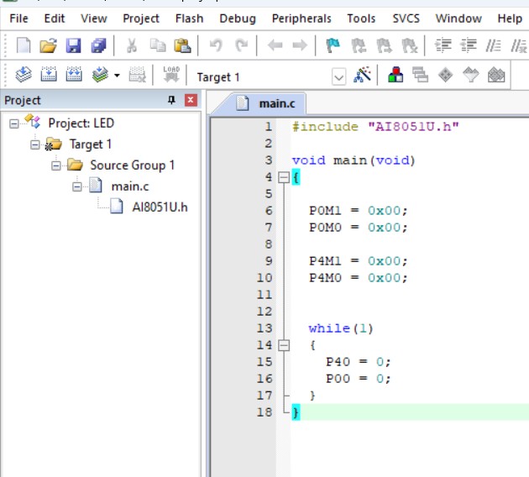Collapse the while block fold at line 14
The image size is (529, 477).
[284, 345]
